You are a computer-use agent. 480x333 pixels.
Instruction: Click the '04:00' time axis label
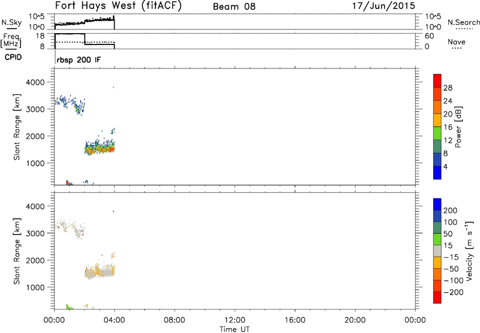pos(114,320)
